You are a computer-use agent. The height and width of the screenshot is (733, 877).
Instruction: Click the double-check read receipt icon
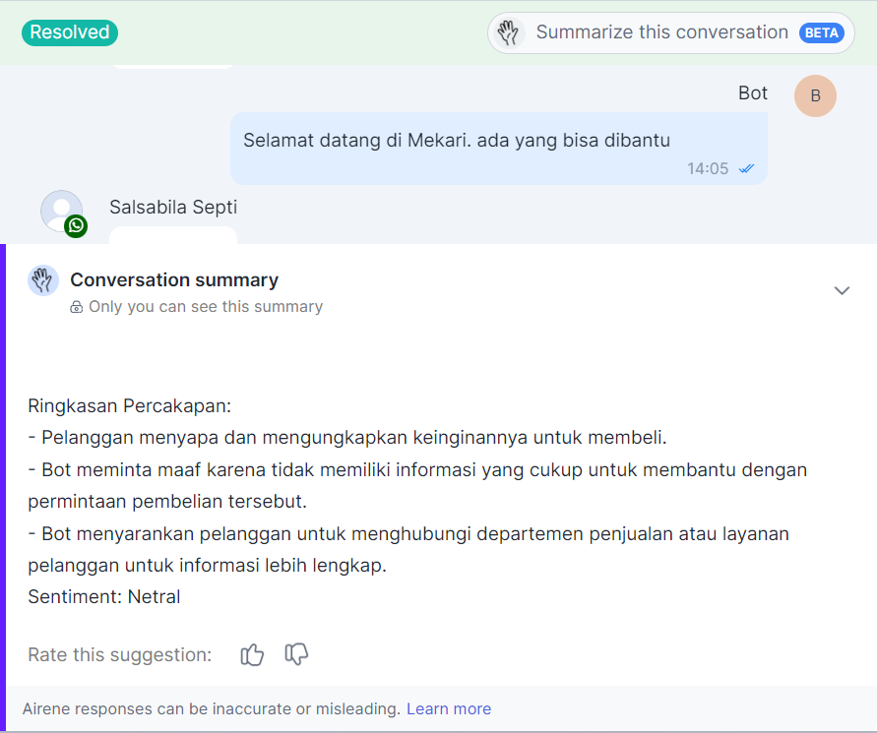pos(746,168)
